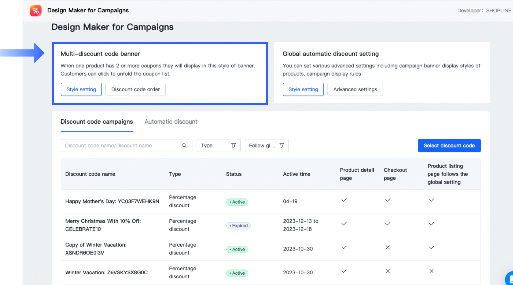Focus the Discount code name search field
The width and height of the screenshot is (513, 285).
click(121, 146)
